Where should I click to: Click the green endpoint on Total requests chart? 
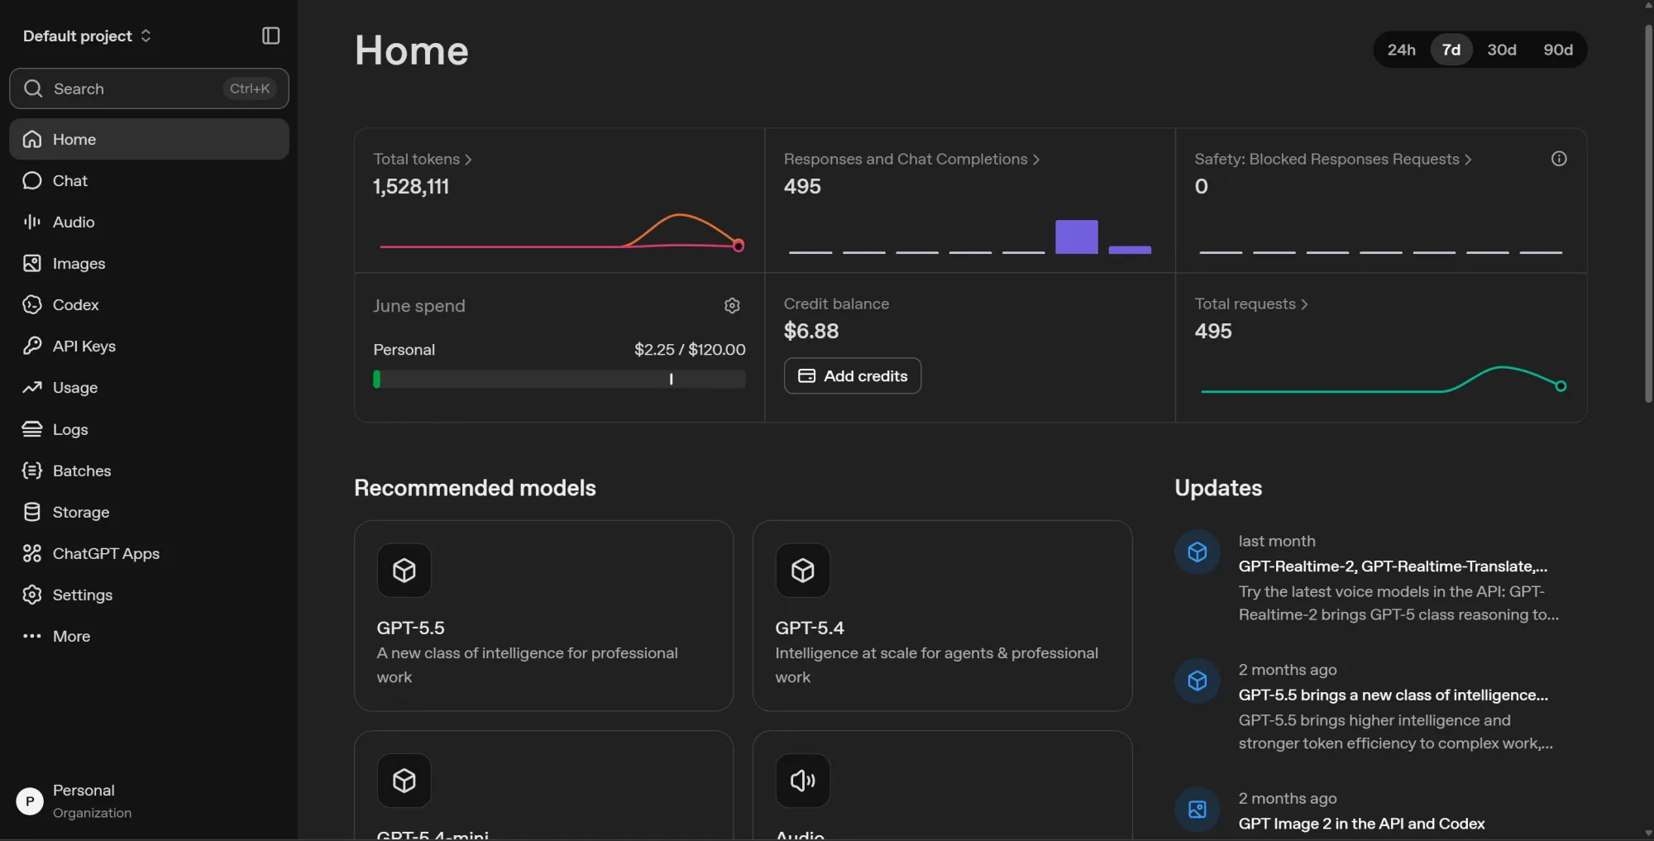coord(1561,386)
